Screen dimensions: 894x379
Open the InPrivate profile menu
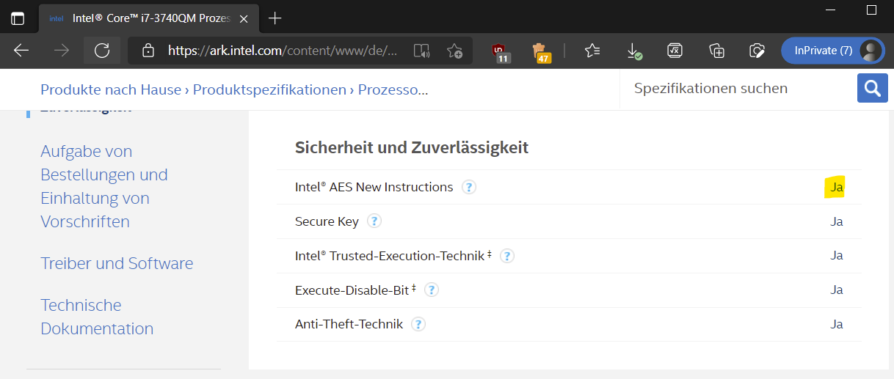831,51
